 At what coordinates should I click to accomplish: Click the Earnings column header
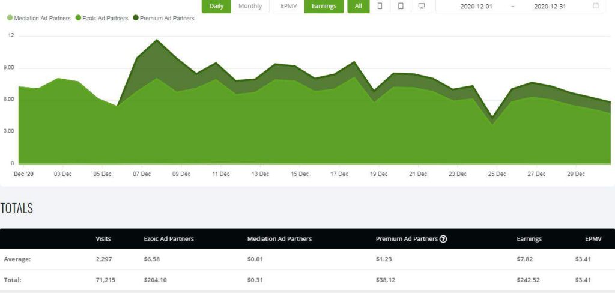tap(529, 239)
